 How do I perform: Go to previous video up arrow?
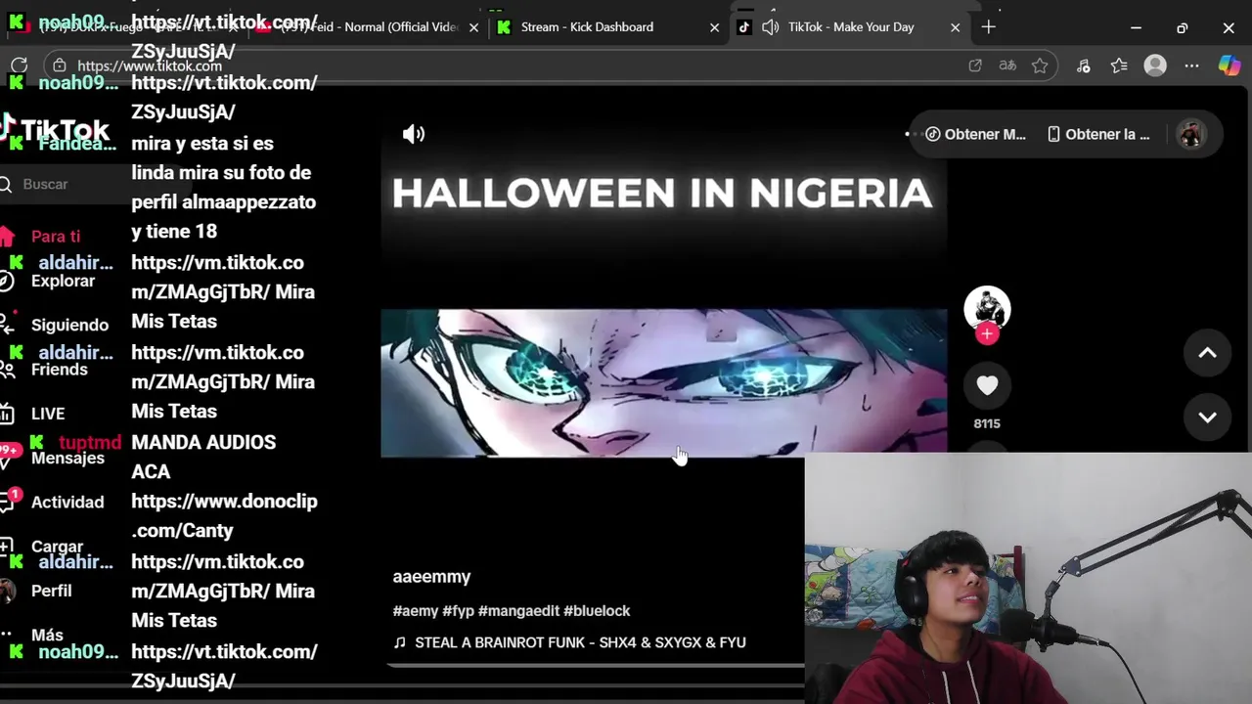pos(1207,353)
